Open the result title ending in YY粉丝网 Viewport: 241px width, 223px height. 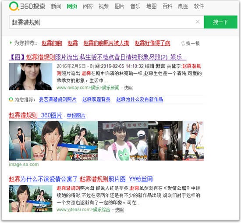point(81,179)
